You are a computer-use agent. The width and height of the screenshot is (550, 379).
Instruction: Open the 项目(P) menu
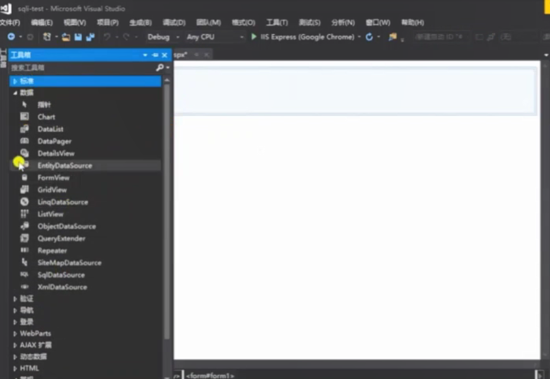(108, 22)
